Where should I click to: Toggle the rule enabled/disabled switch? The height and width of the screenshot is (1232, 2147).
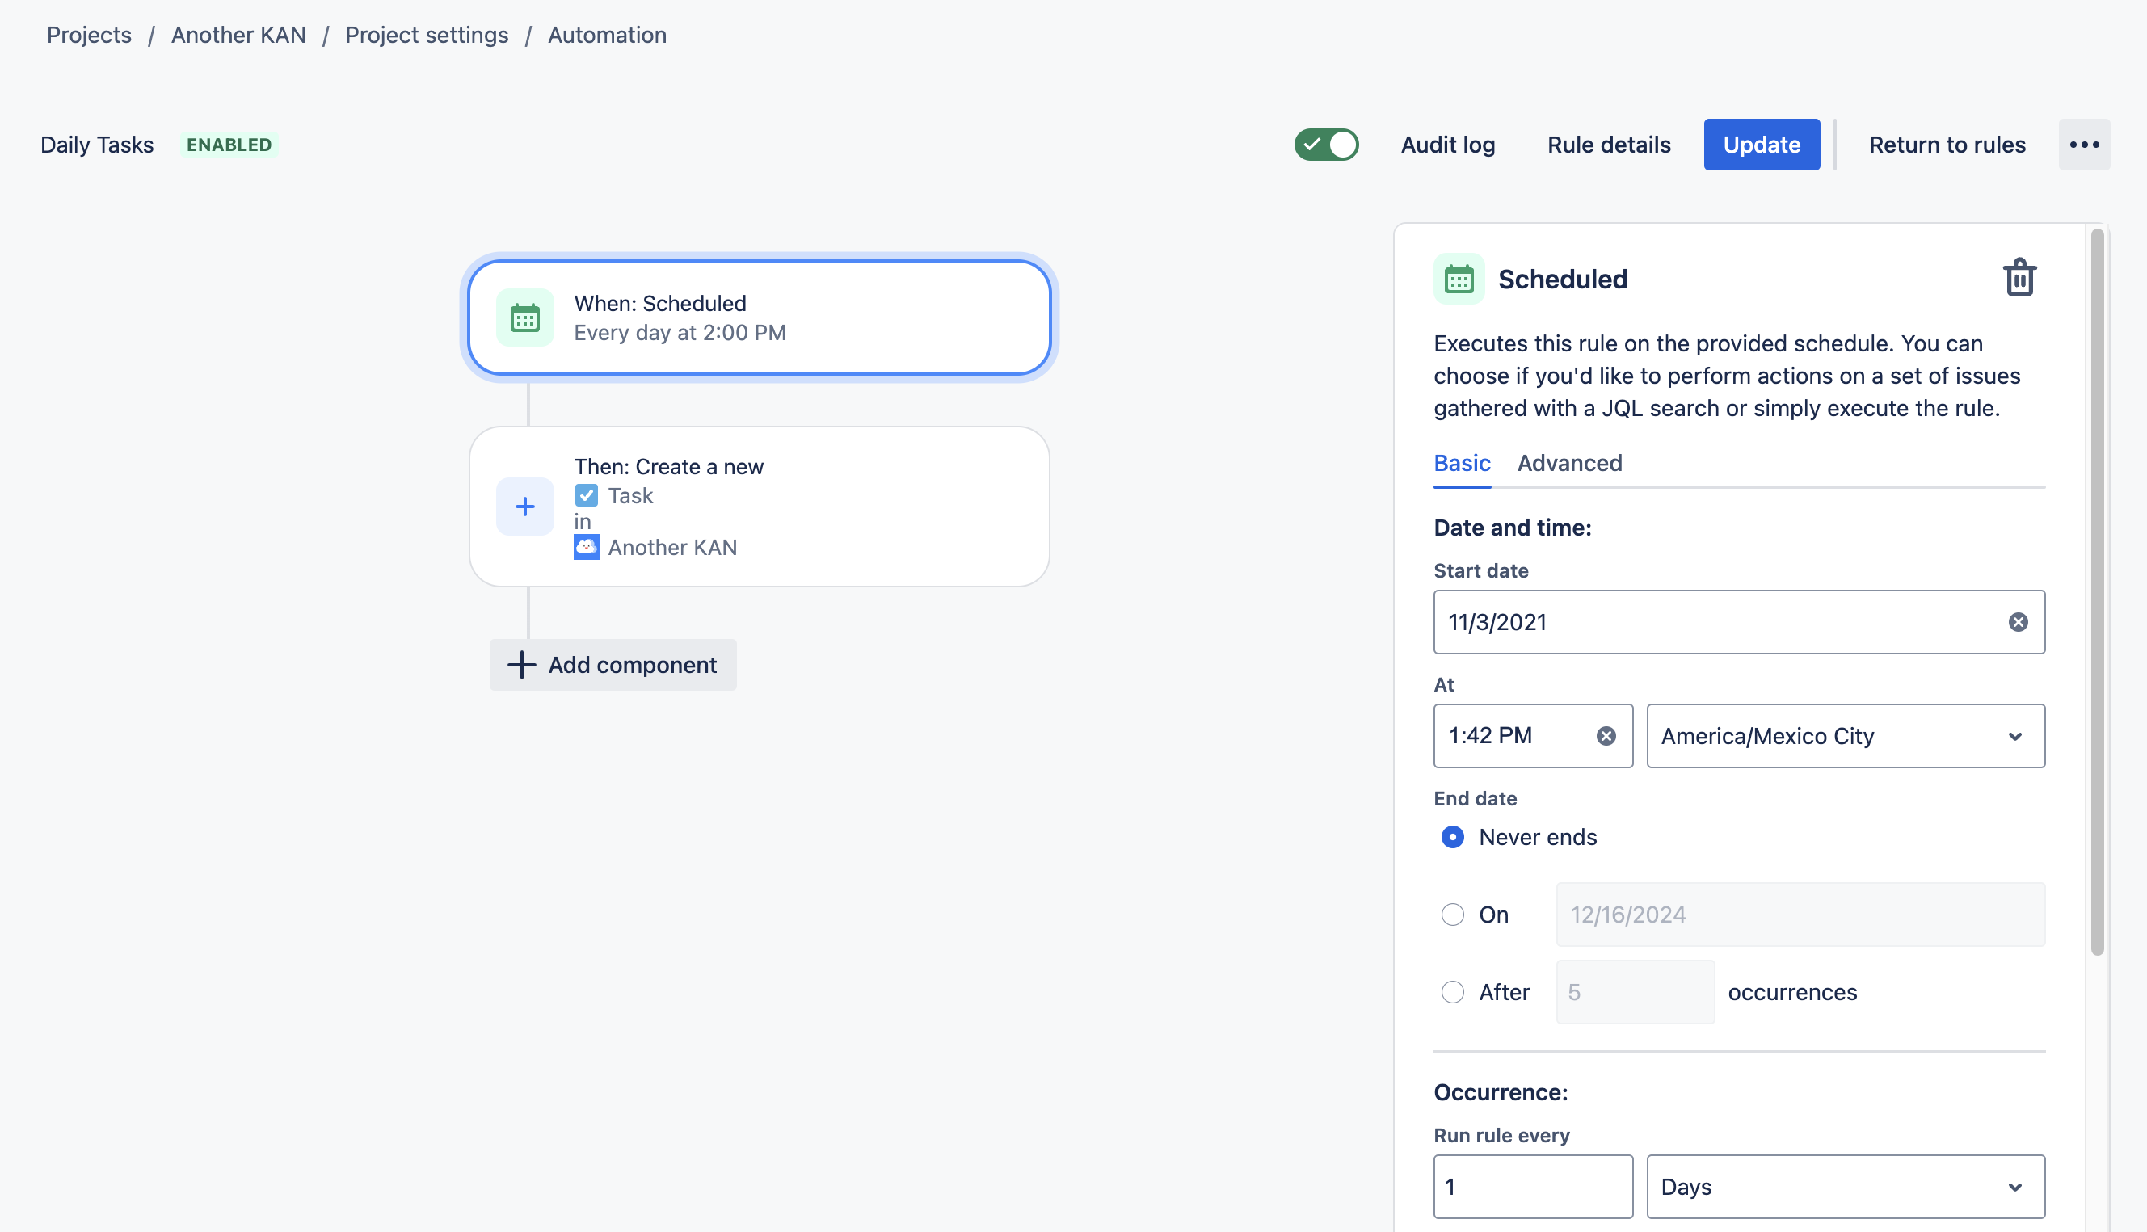click(x=1328, y=143)
